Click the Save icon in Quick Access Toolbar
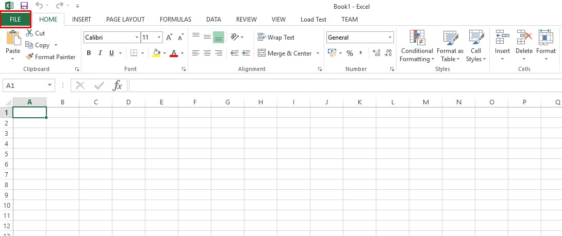The width and height of the screenshot is (562, 236). 24,6
